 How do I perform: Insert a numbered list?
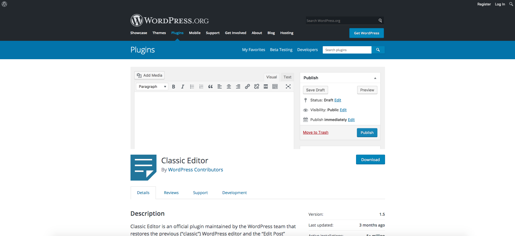pos(201,87)
